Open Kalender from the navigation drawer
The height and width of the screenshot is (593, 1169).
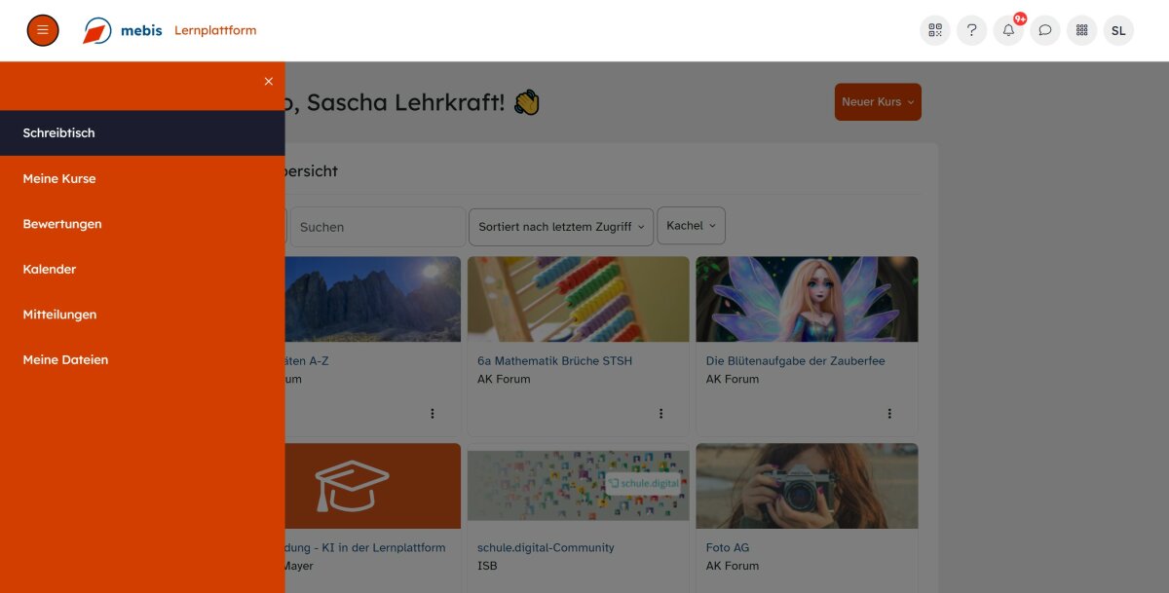pyautogui.click(x=50, y=270)
